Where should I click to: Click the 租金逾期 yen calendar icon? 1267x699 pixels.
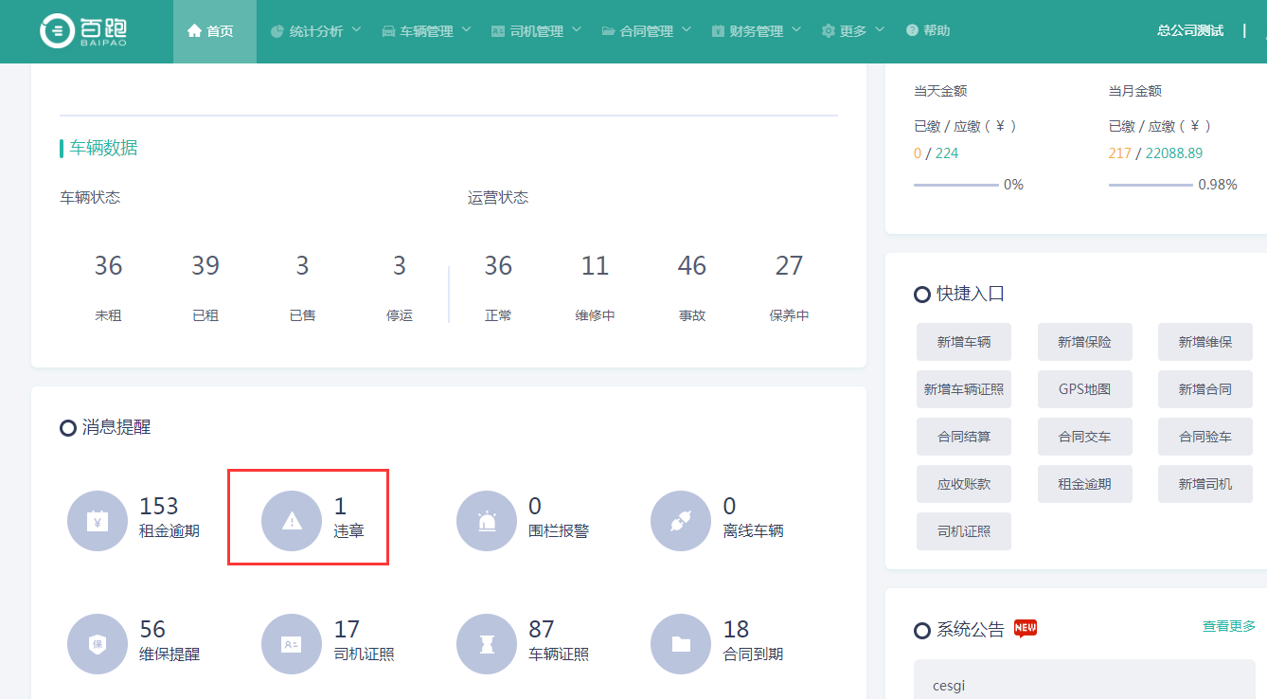pos(98,521)
